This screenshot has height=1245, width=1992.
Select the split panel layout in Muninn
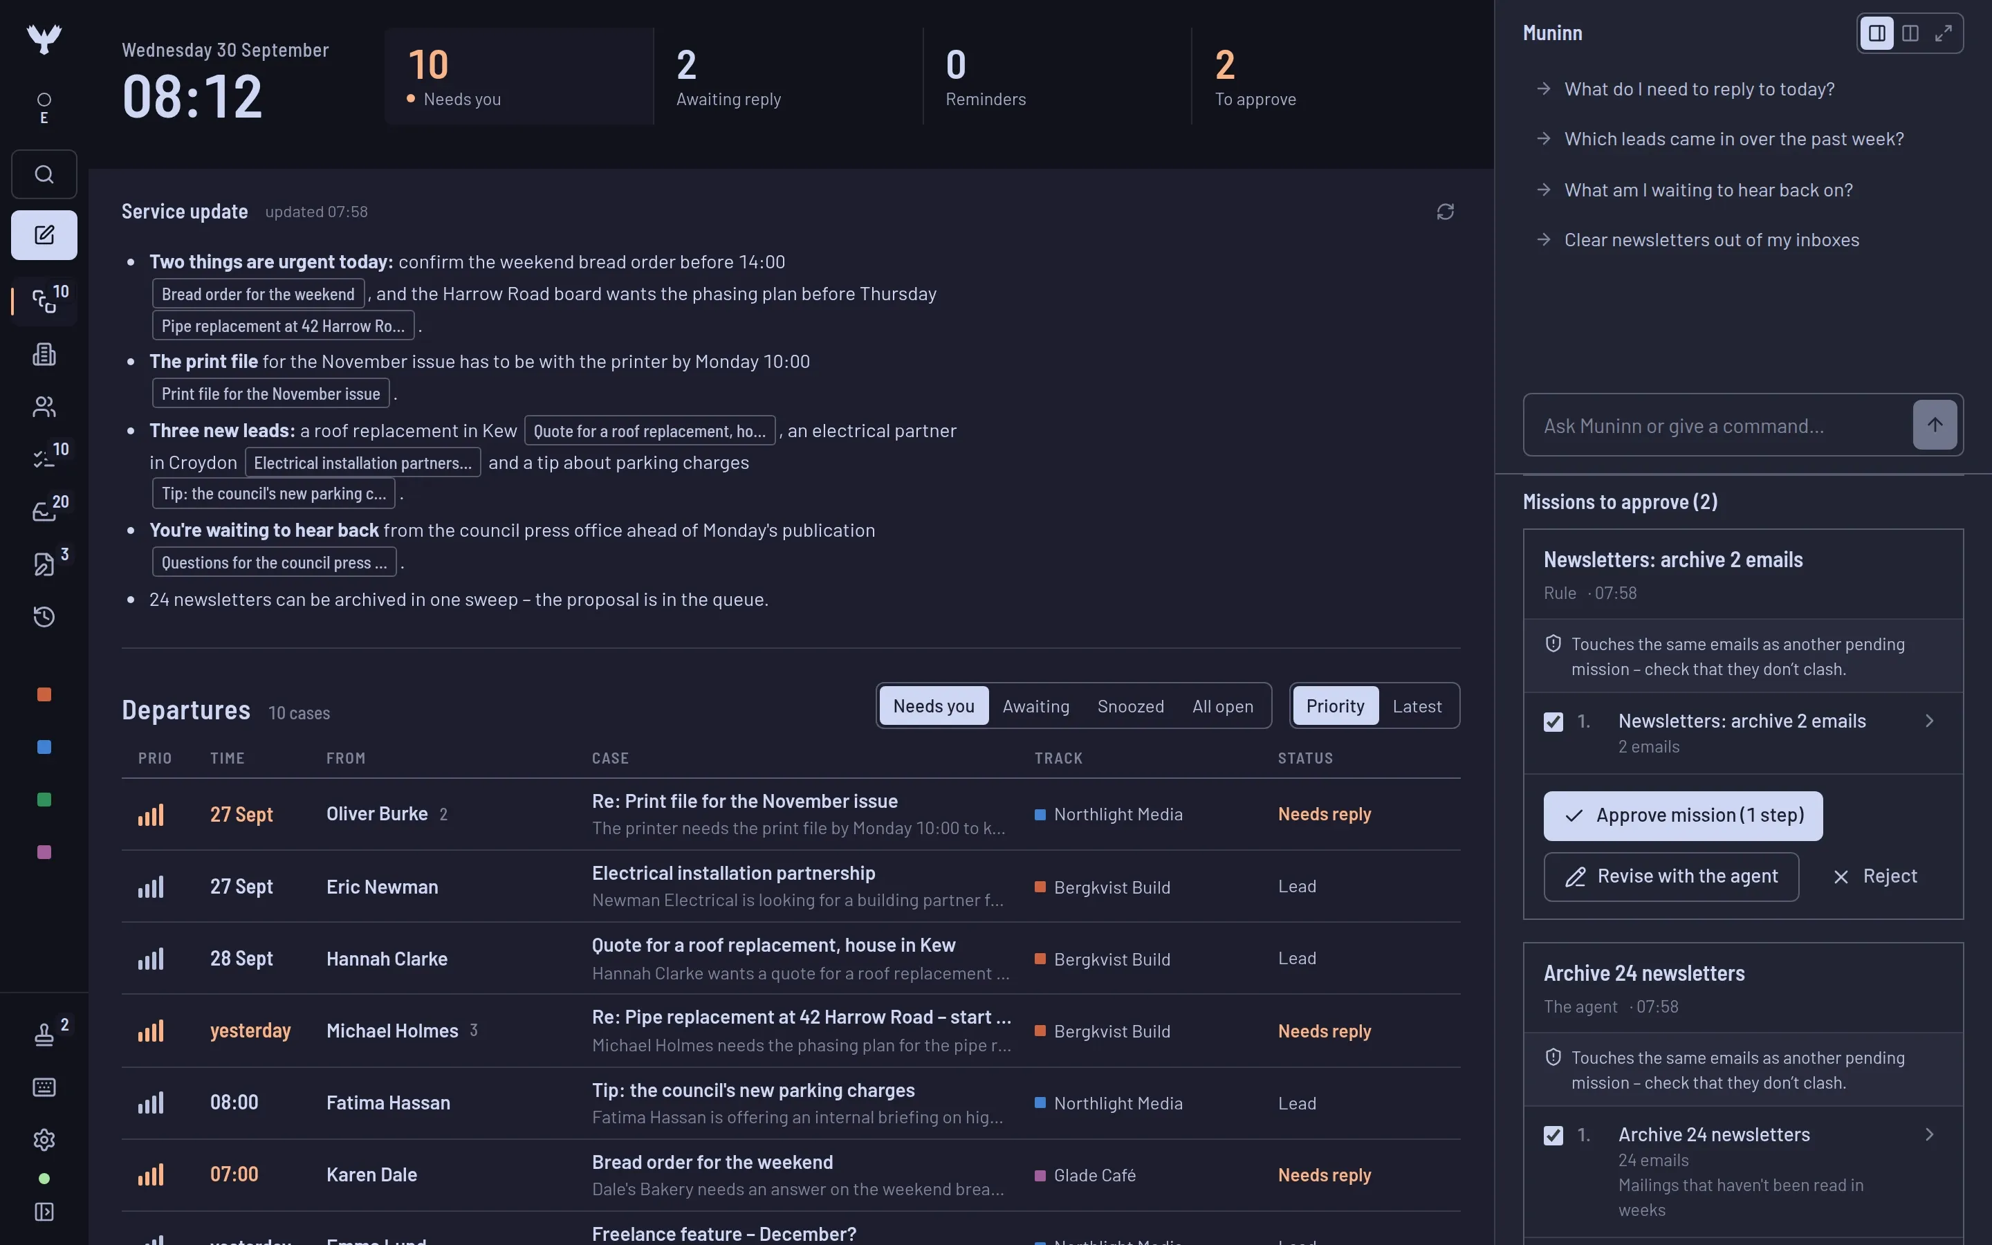[1910, 33]
